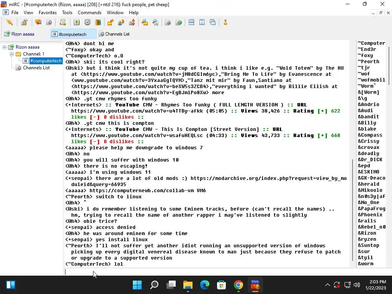The height and width of the screenshot is (294, 392).
Task: Open Received Files folder search icon
Action: (x=144, y=23)
